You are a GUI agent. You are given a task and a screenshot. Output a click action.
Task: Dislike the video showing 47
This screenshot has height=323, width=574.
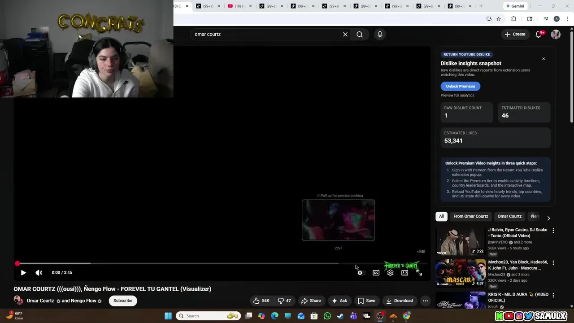tap(284, 301)
